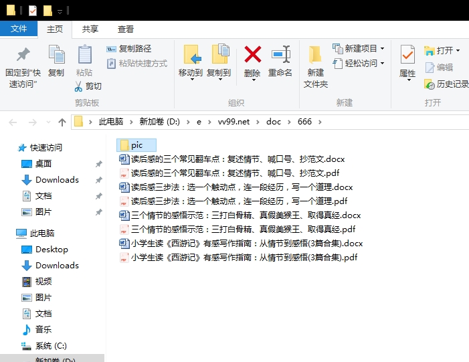Open 音乐 folder in sidebar

(x=37, y=330)
